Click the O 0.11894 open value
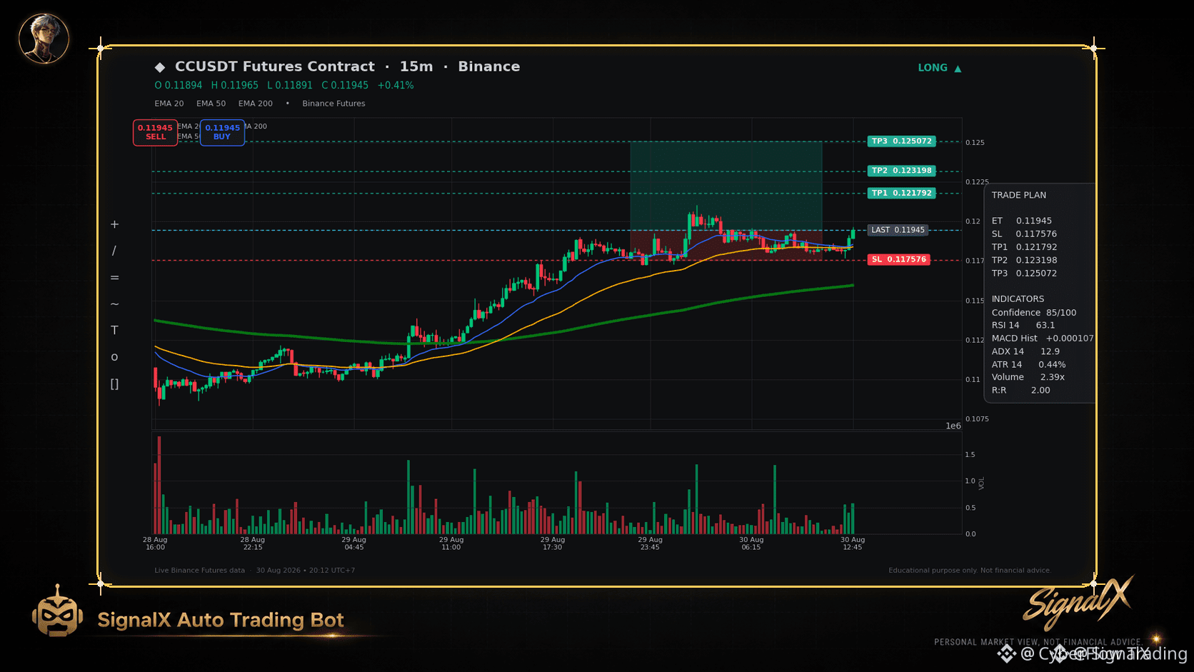 (x=179, y=86)
